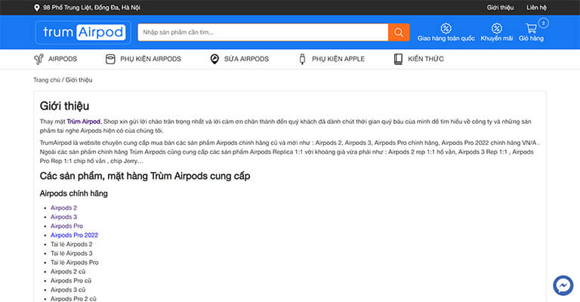Click list item Airpods 2 cũ
The image size is (580, 302).
point(68,271)
